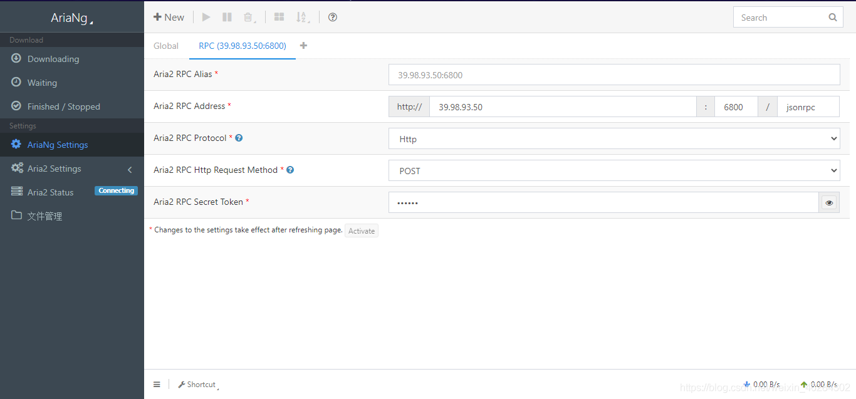This screenshot has width=856, height=399.
Task: Open Downloading list in sidebar
Action: [53, 59]
